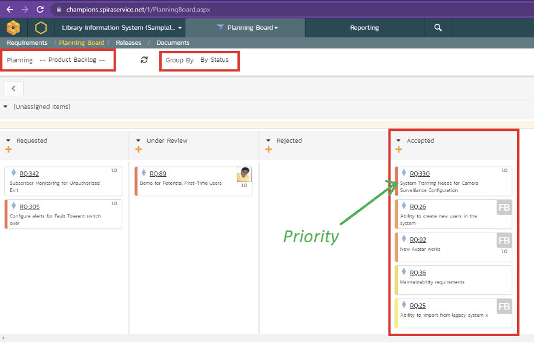
Task: Collapse the Accepted column
Action: point(398,141)
